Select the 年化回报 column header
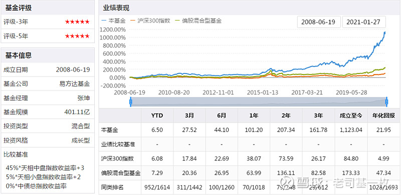 coord(383,115)
